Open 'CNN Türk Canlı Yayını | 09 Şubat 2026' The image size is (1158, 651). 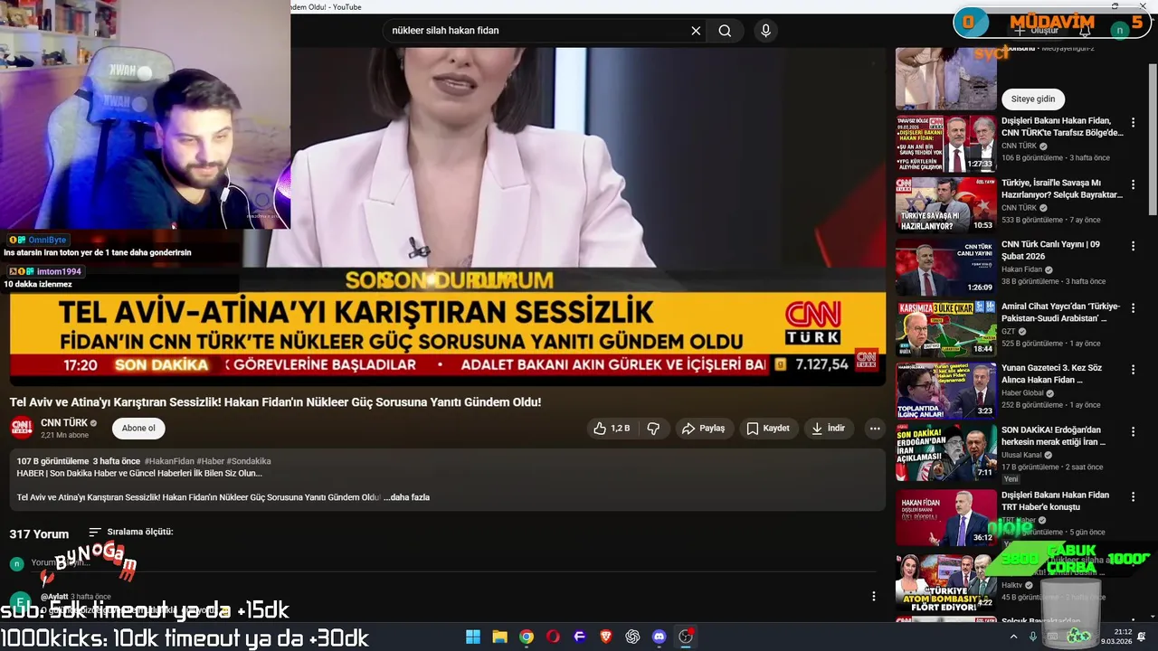pos(1051,250)
